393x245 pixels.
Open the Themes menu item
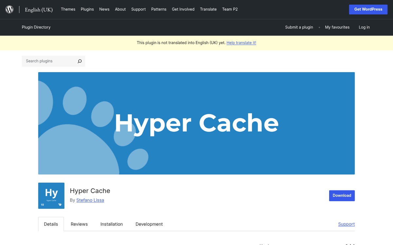click(x=68, y=9)
